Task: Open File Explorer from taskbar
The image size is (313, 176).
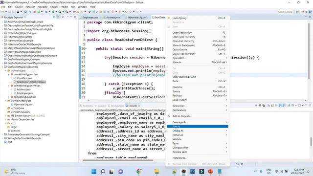Action: pyautogui.click(x=156, y=172)
